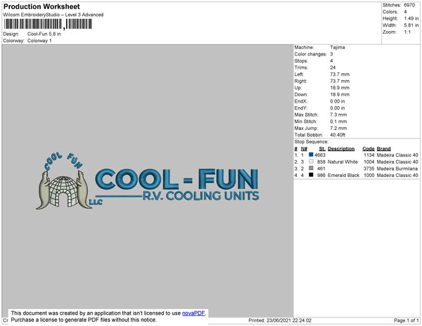Select the EndX value '0.00 in'
The width and height of the screenshot is (422, 326).
(x=338, y=101)
